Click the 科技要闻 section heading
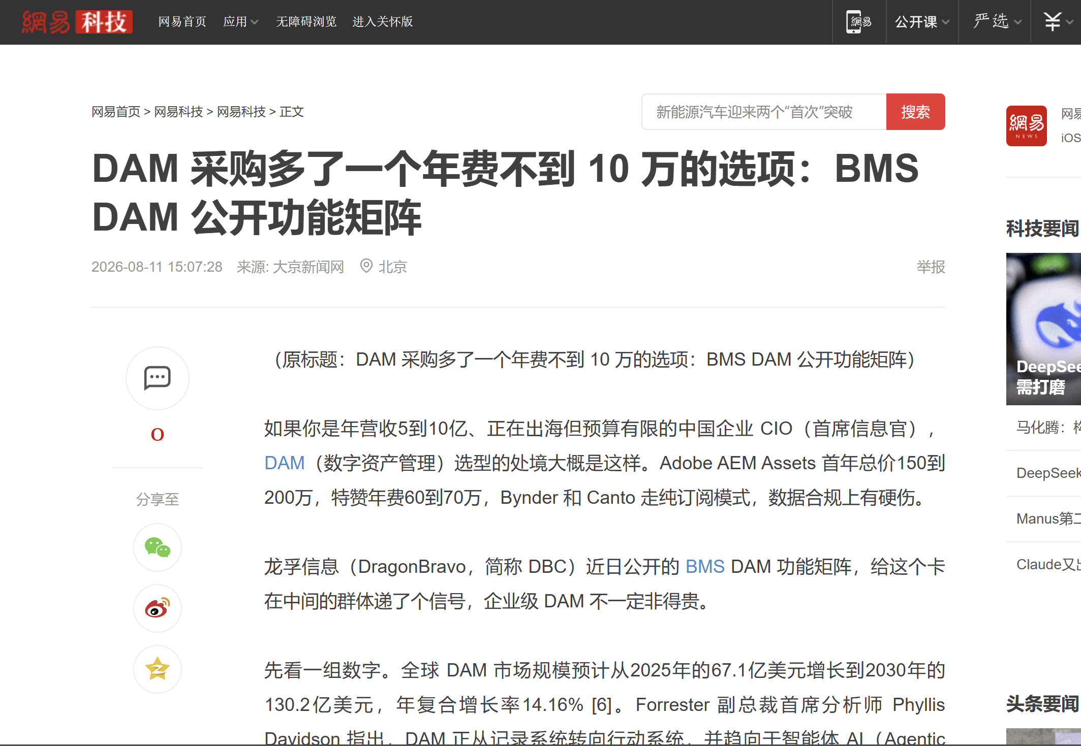This screenshot has width=1081, height=746. [1043, 229]
